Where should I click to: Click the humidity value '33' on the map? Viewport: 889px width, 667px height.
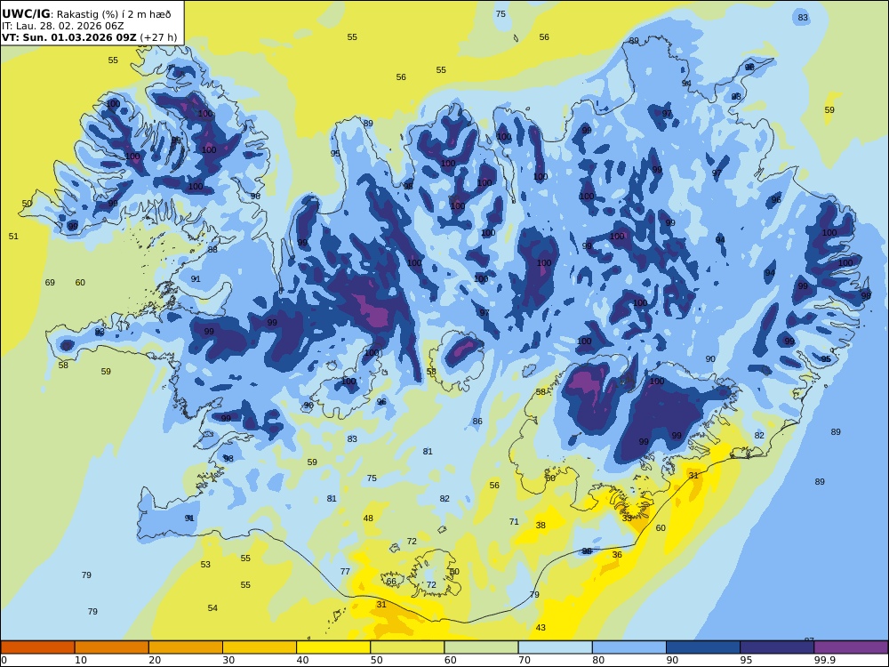(x=627, y=518)
